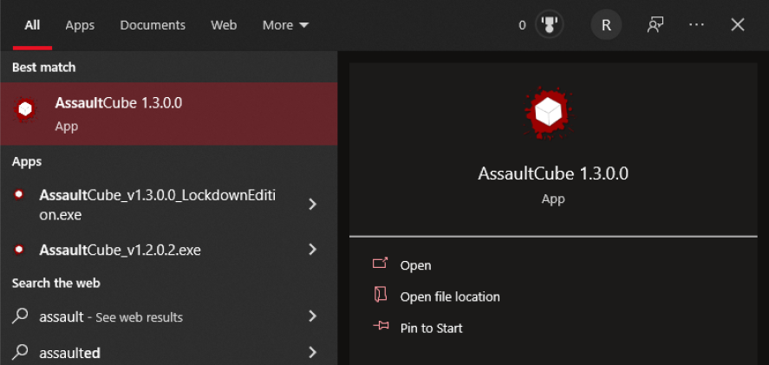Expand the 'assault' web results arrow
Image resolution: width=769 pixels, height=365 pixels.
pos(313,316)
